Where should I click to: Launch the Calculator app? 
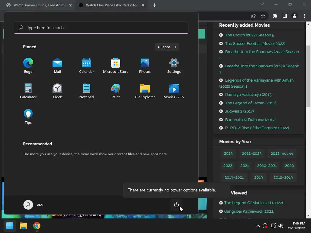tap(28, 91)
